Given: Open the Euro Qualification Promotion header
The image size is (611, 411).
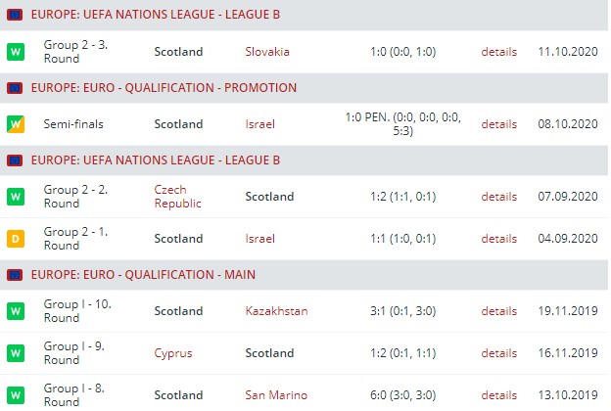Looking at the screenshot, I should tap(164, 88).
